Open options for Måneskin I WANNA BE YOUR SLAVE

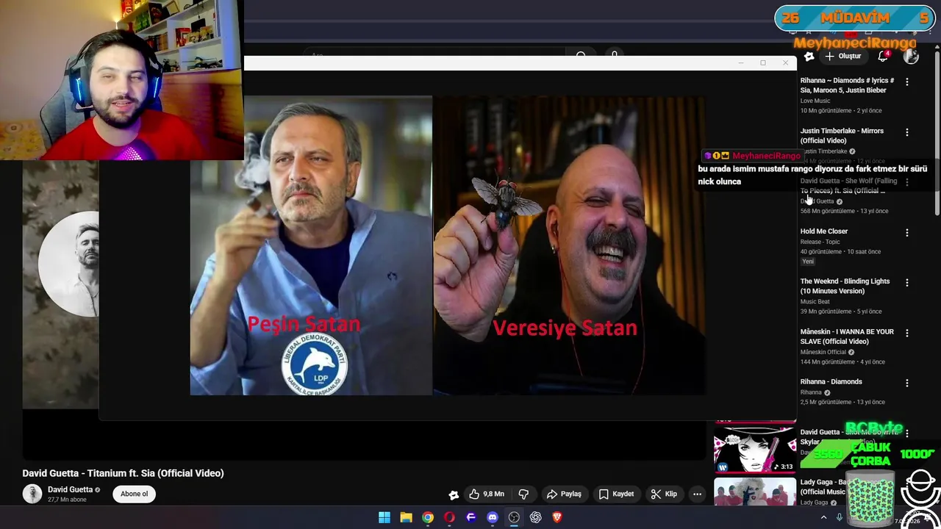click(x=907, y=333)
